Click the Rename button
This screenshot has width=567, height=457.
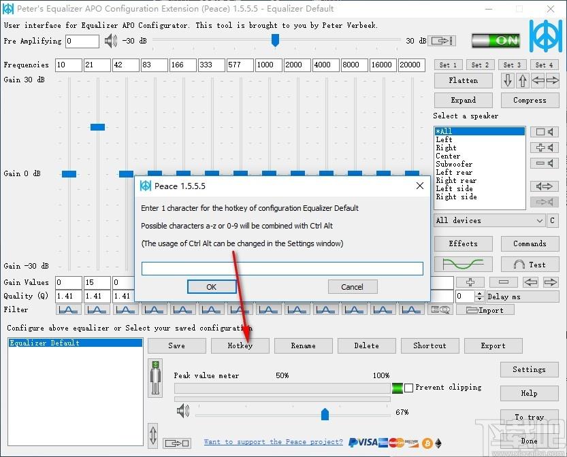(x=304, y=345)
